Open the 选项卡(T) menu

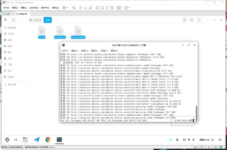coord(45,8)
